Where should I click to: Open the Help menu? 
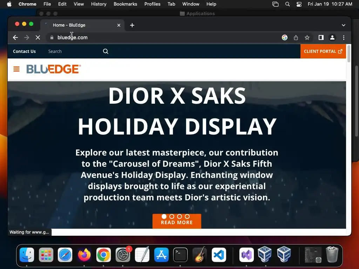point(211,4)
